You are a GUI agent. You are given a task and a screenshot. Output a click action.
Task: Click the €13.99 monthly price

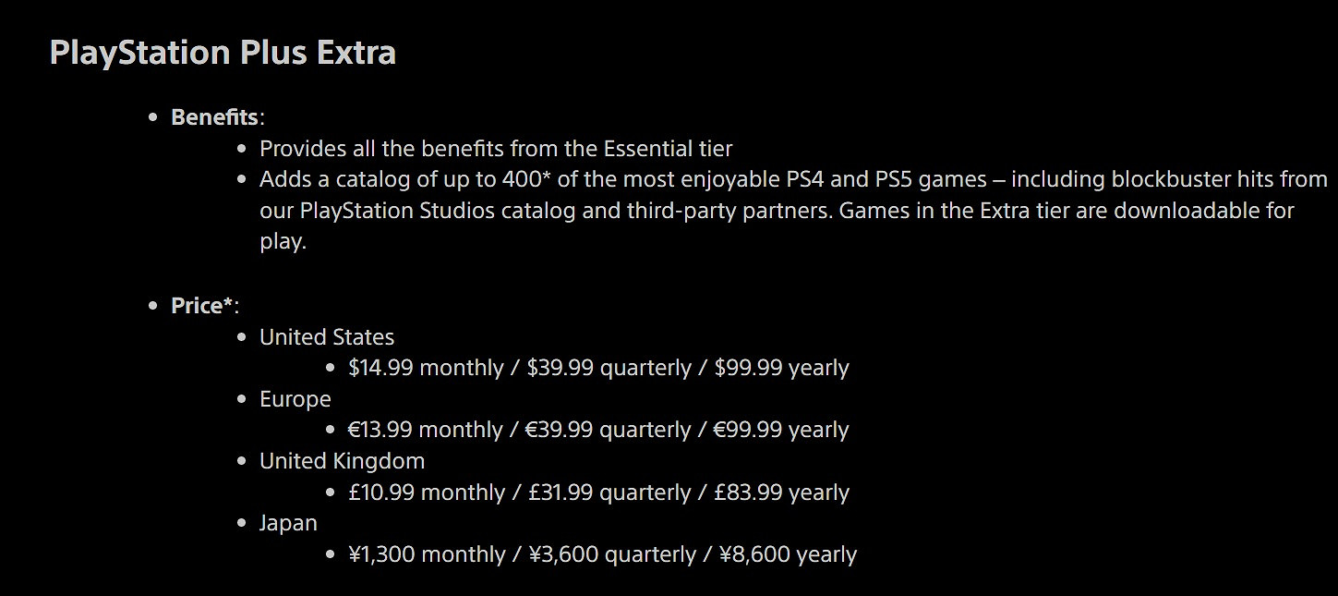pyautogui.click(x=425, y=430)
